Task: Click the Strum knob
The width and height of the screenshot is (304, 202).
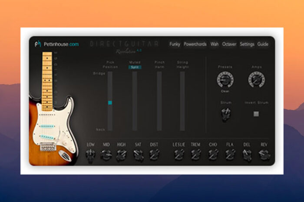Action: pos(226,114)
